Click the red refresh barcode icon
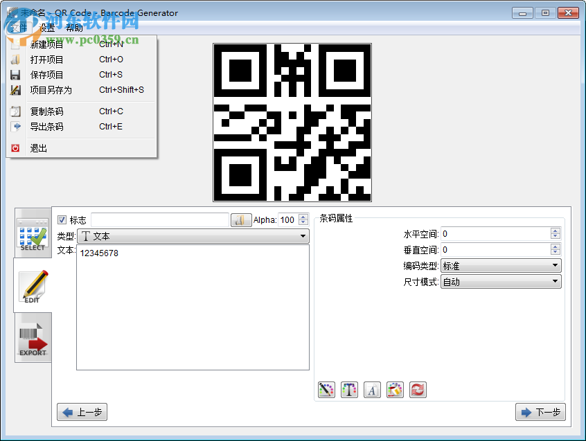 point(418,390)
